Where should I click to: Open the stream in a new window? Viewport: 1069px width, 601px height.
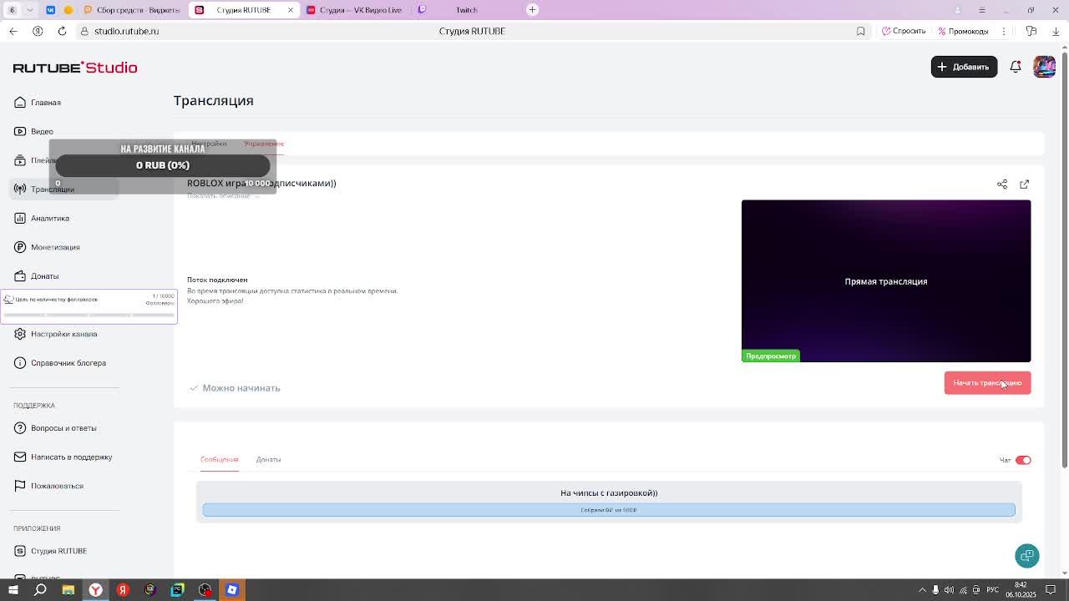click(1024, 184)
